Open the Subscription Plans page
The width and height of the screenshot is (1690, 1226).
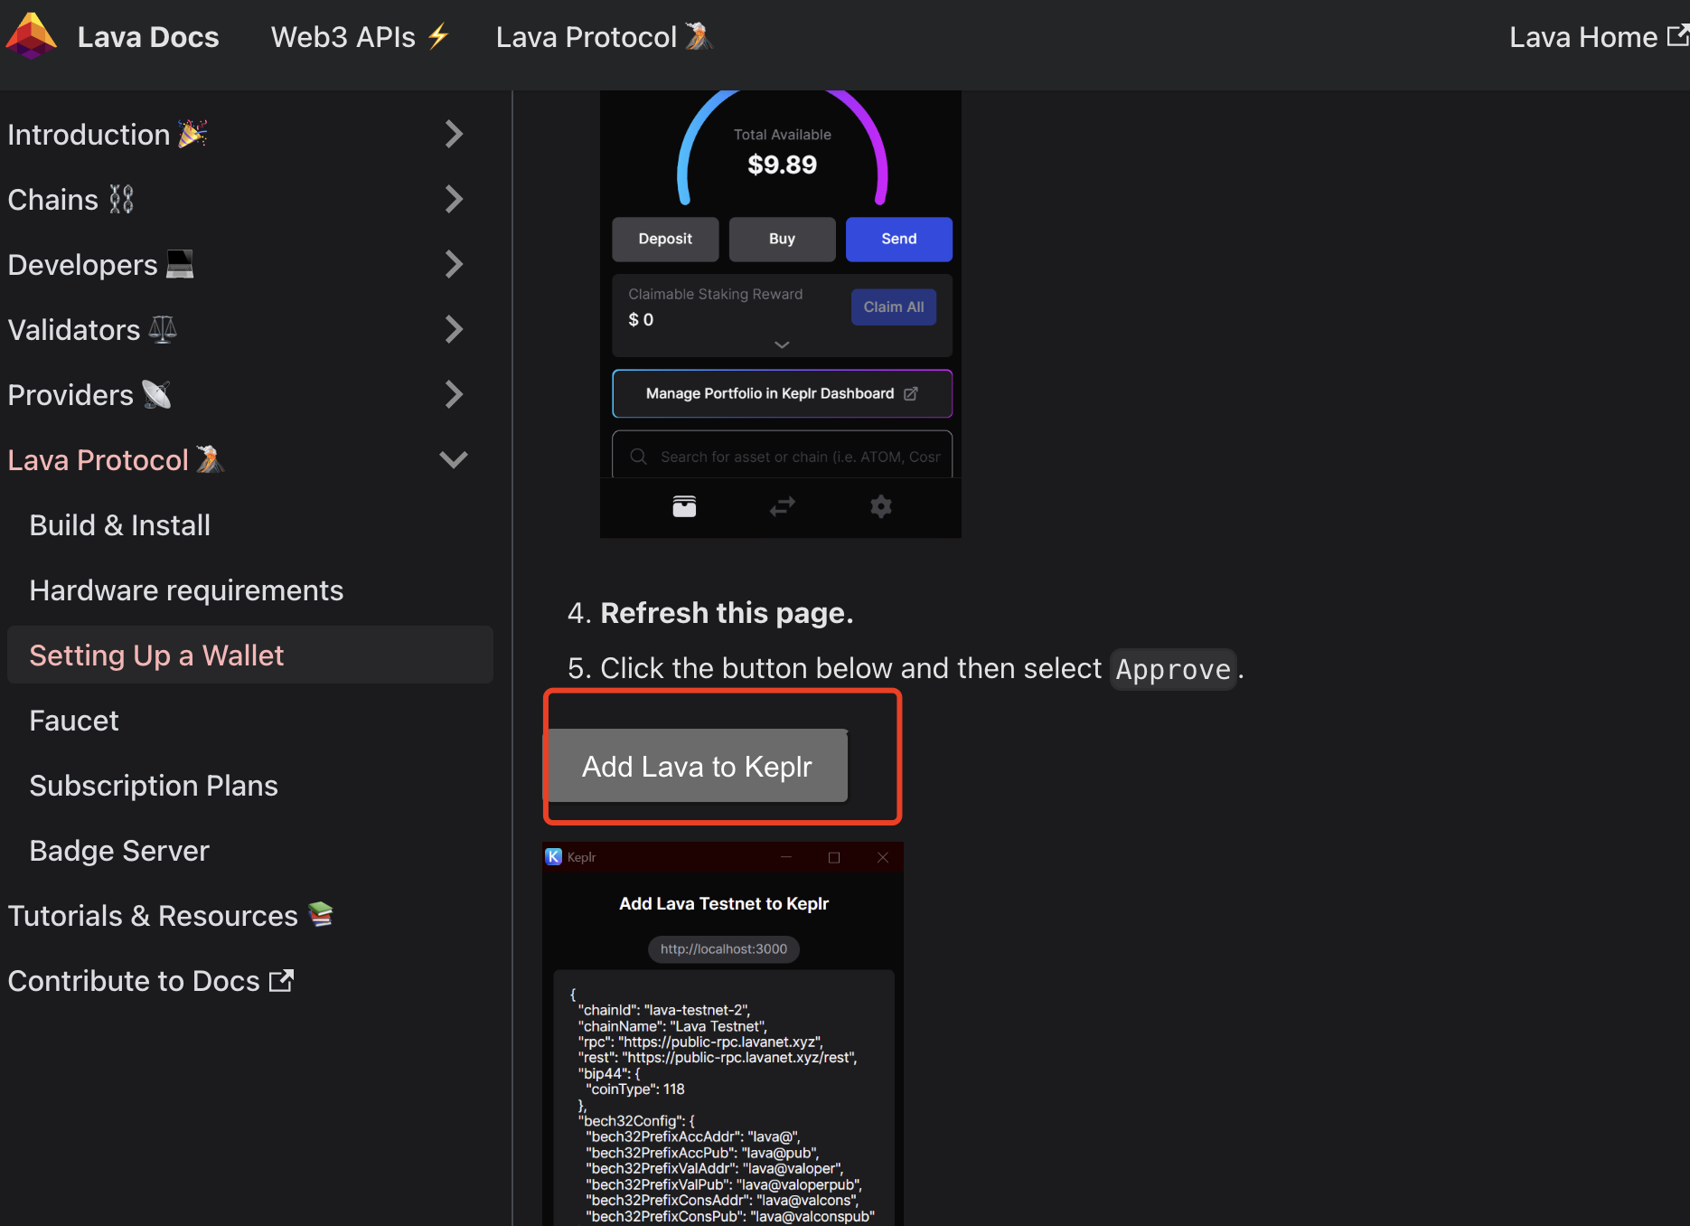click(154, 786)
